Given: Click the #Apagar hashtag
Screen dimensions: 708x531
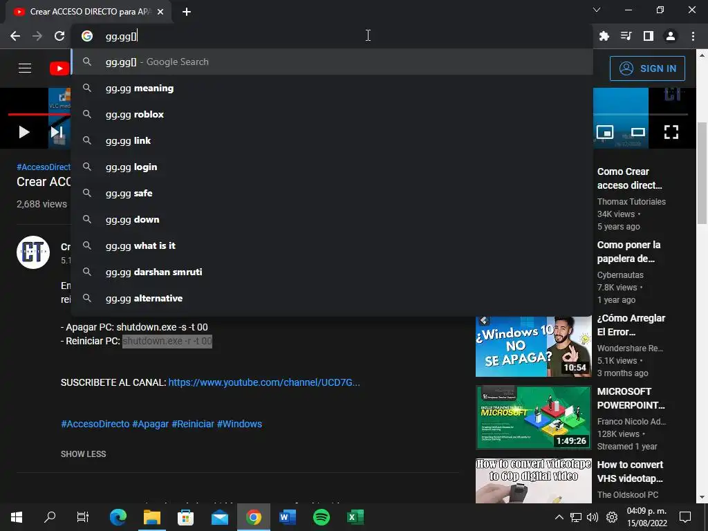Looking at the screenshot, I should (150, 424).
